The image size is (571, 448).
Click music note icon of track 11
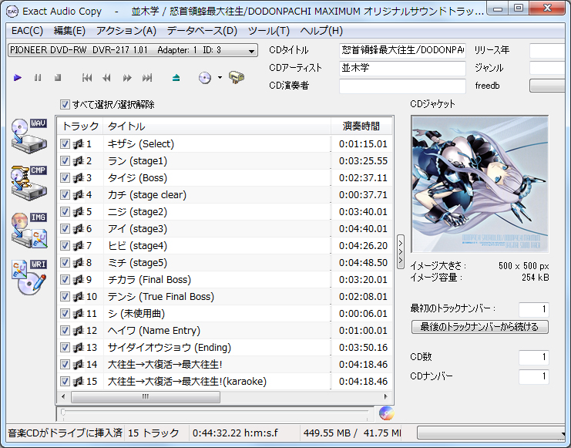tap(79, 314)
